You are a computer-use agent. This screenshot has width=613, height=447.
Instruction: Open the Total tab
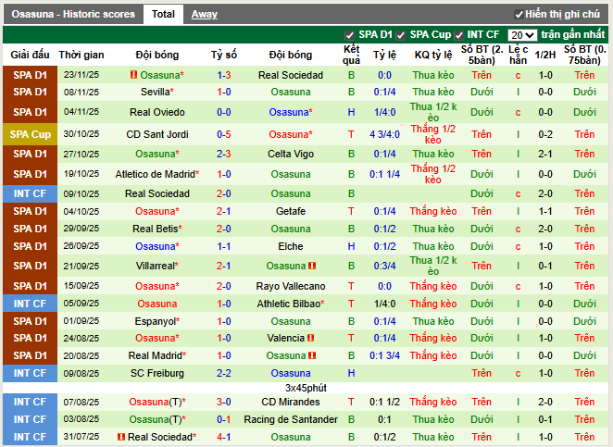pos(163,15)
